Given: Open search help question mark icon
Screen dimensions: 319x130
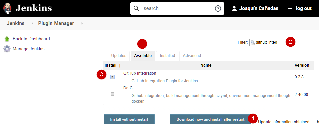Looking at the screenshot, I should tap(218, 9).
